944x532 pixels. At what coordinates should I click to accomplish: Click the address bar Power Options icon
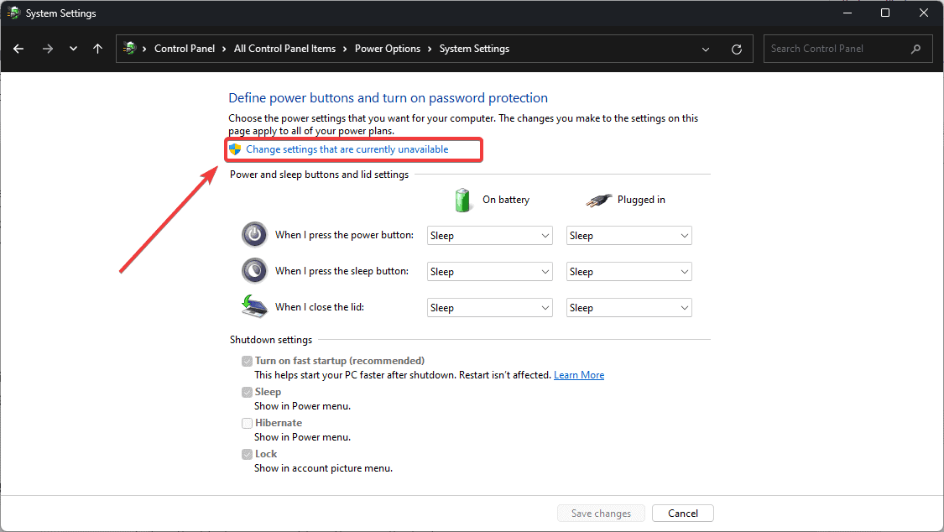point(129,48)
